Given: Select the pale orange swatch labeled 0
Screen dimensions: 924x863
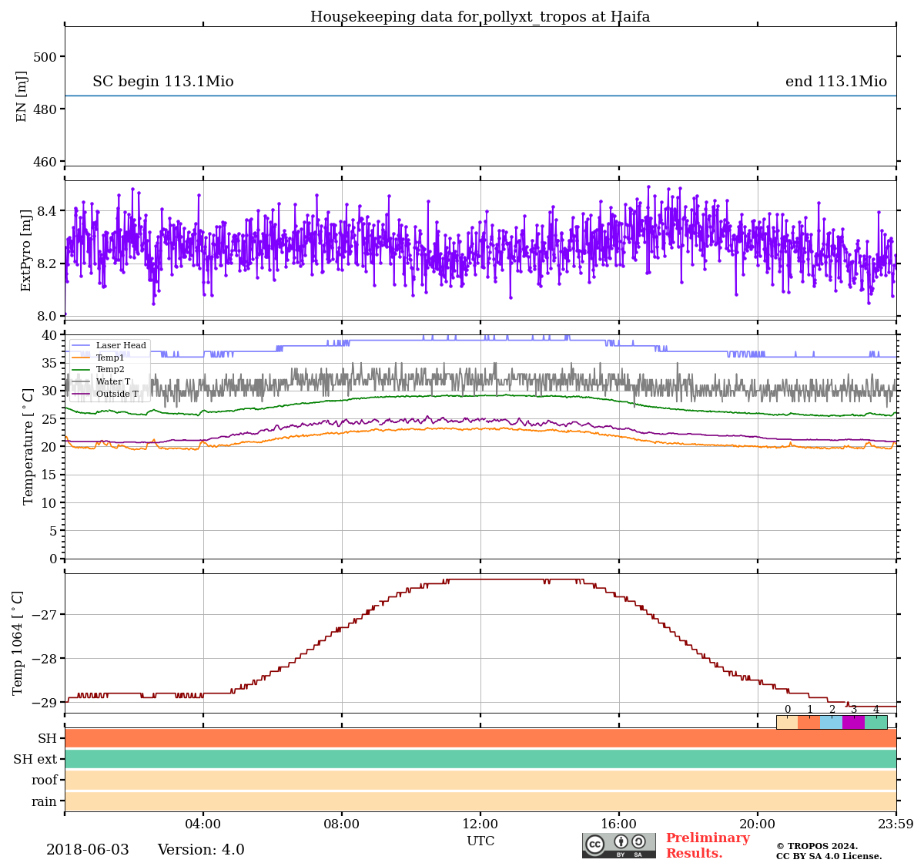Looking at the screenshot, I should point(787,722).
